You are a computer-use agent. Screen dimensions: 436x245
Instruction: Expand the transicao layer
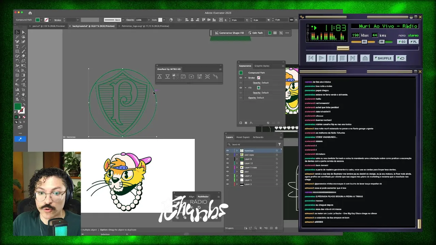click(x=237, y=151)
